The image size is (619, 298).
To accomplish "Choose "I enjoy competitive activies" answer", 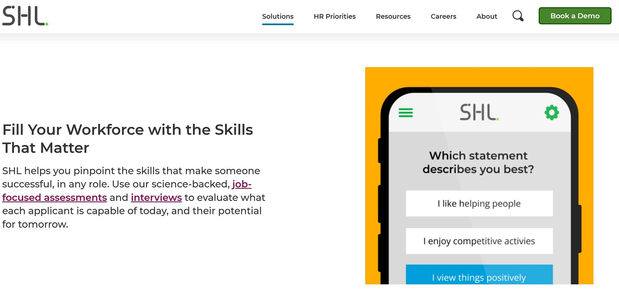I will (479, 241).
